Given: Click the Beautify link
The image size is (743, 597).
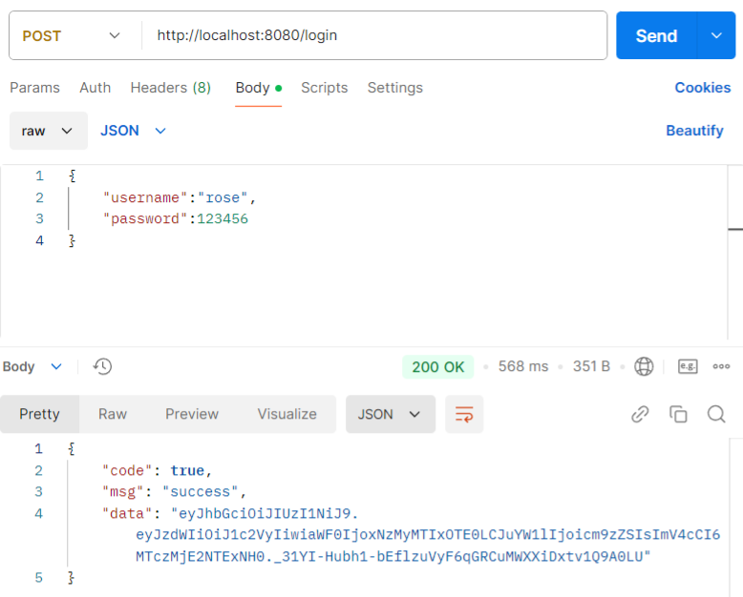Looking at the screenshot, I should tap(694, 131).
